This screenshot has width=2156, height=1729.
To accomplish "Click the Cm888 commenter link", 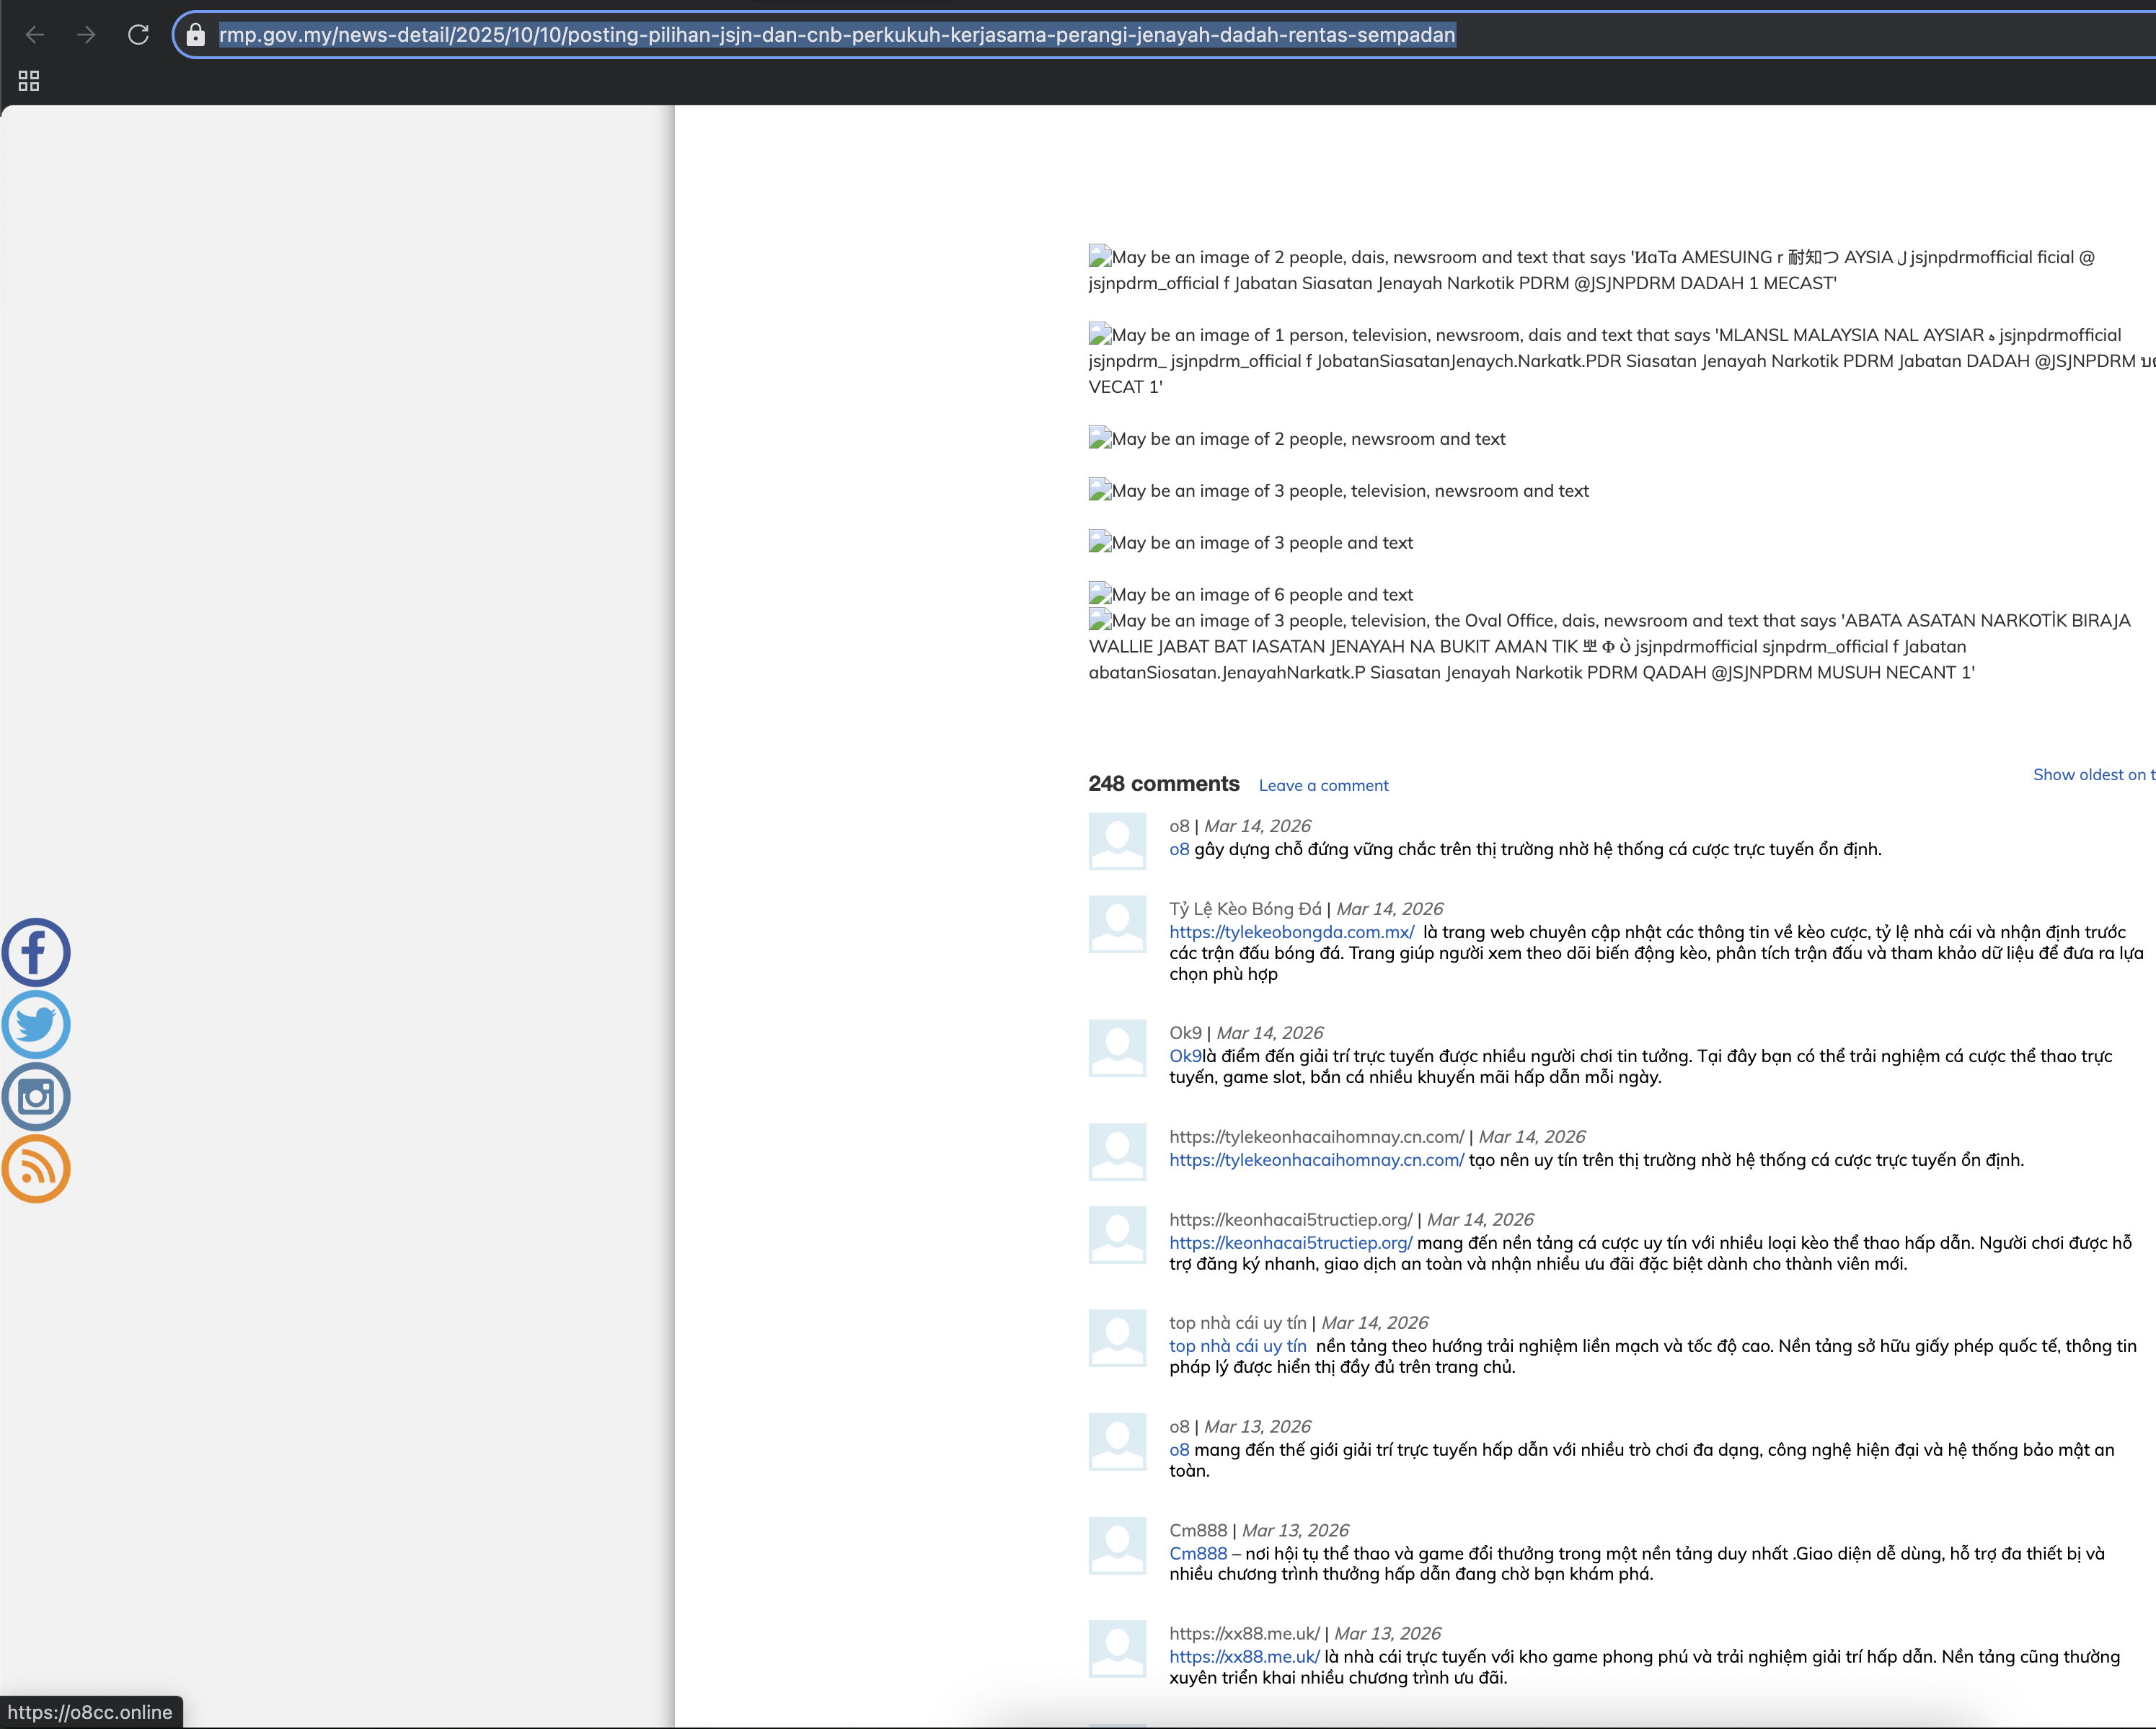I will 1197,1554.
